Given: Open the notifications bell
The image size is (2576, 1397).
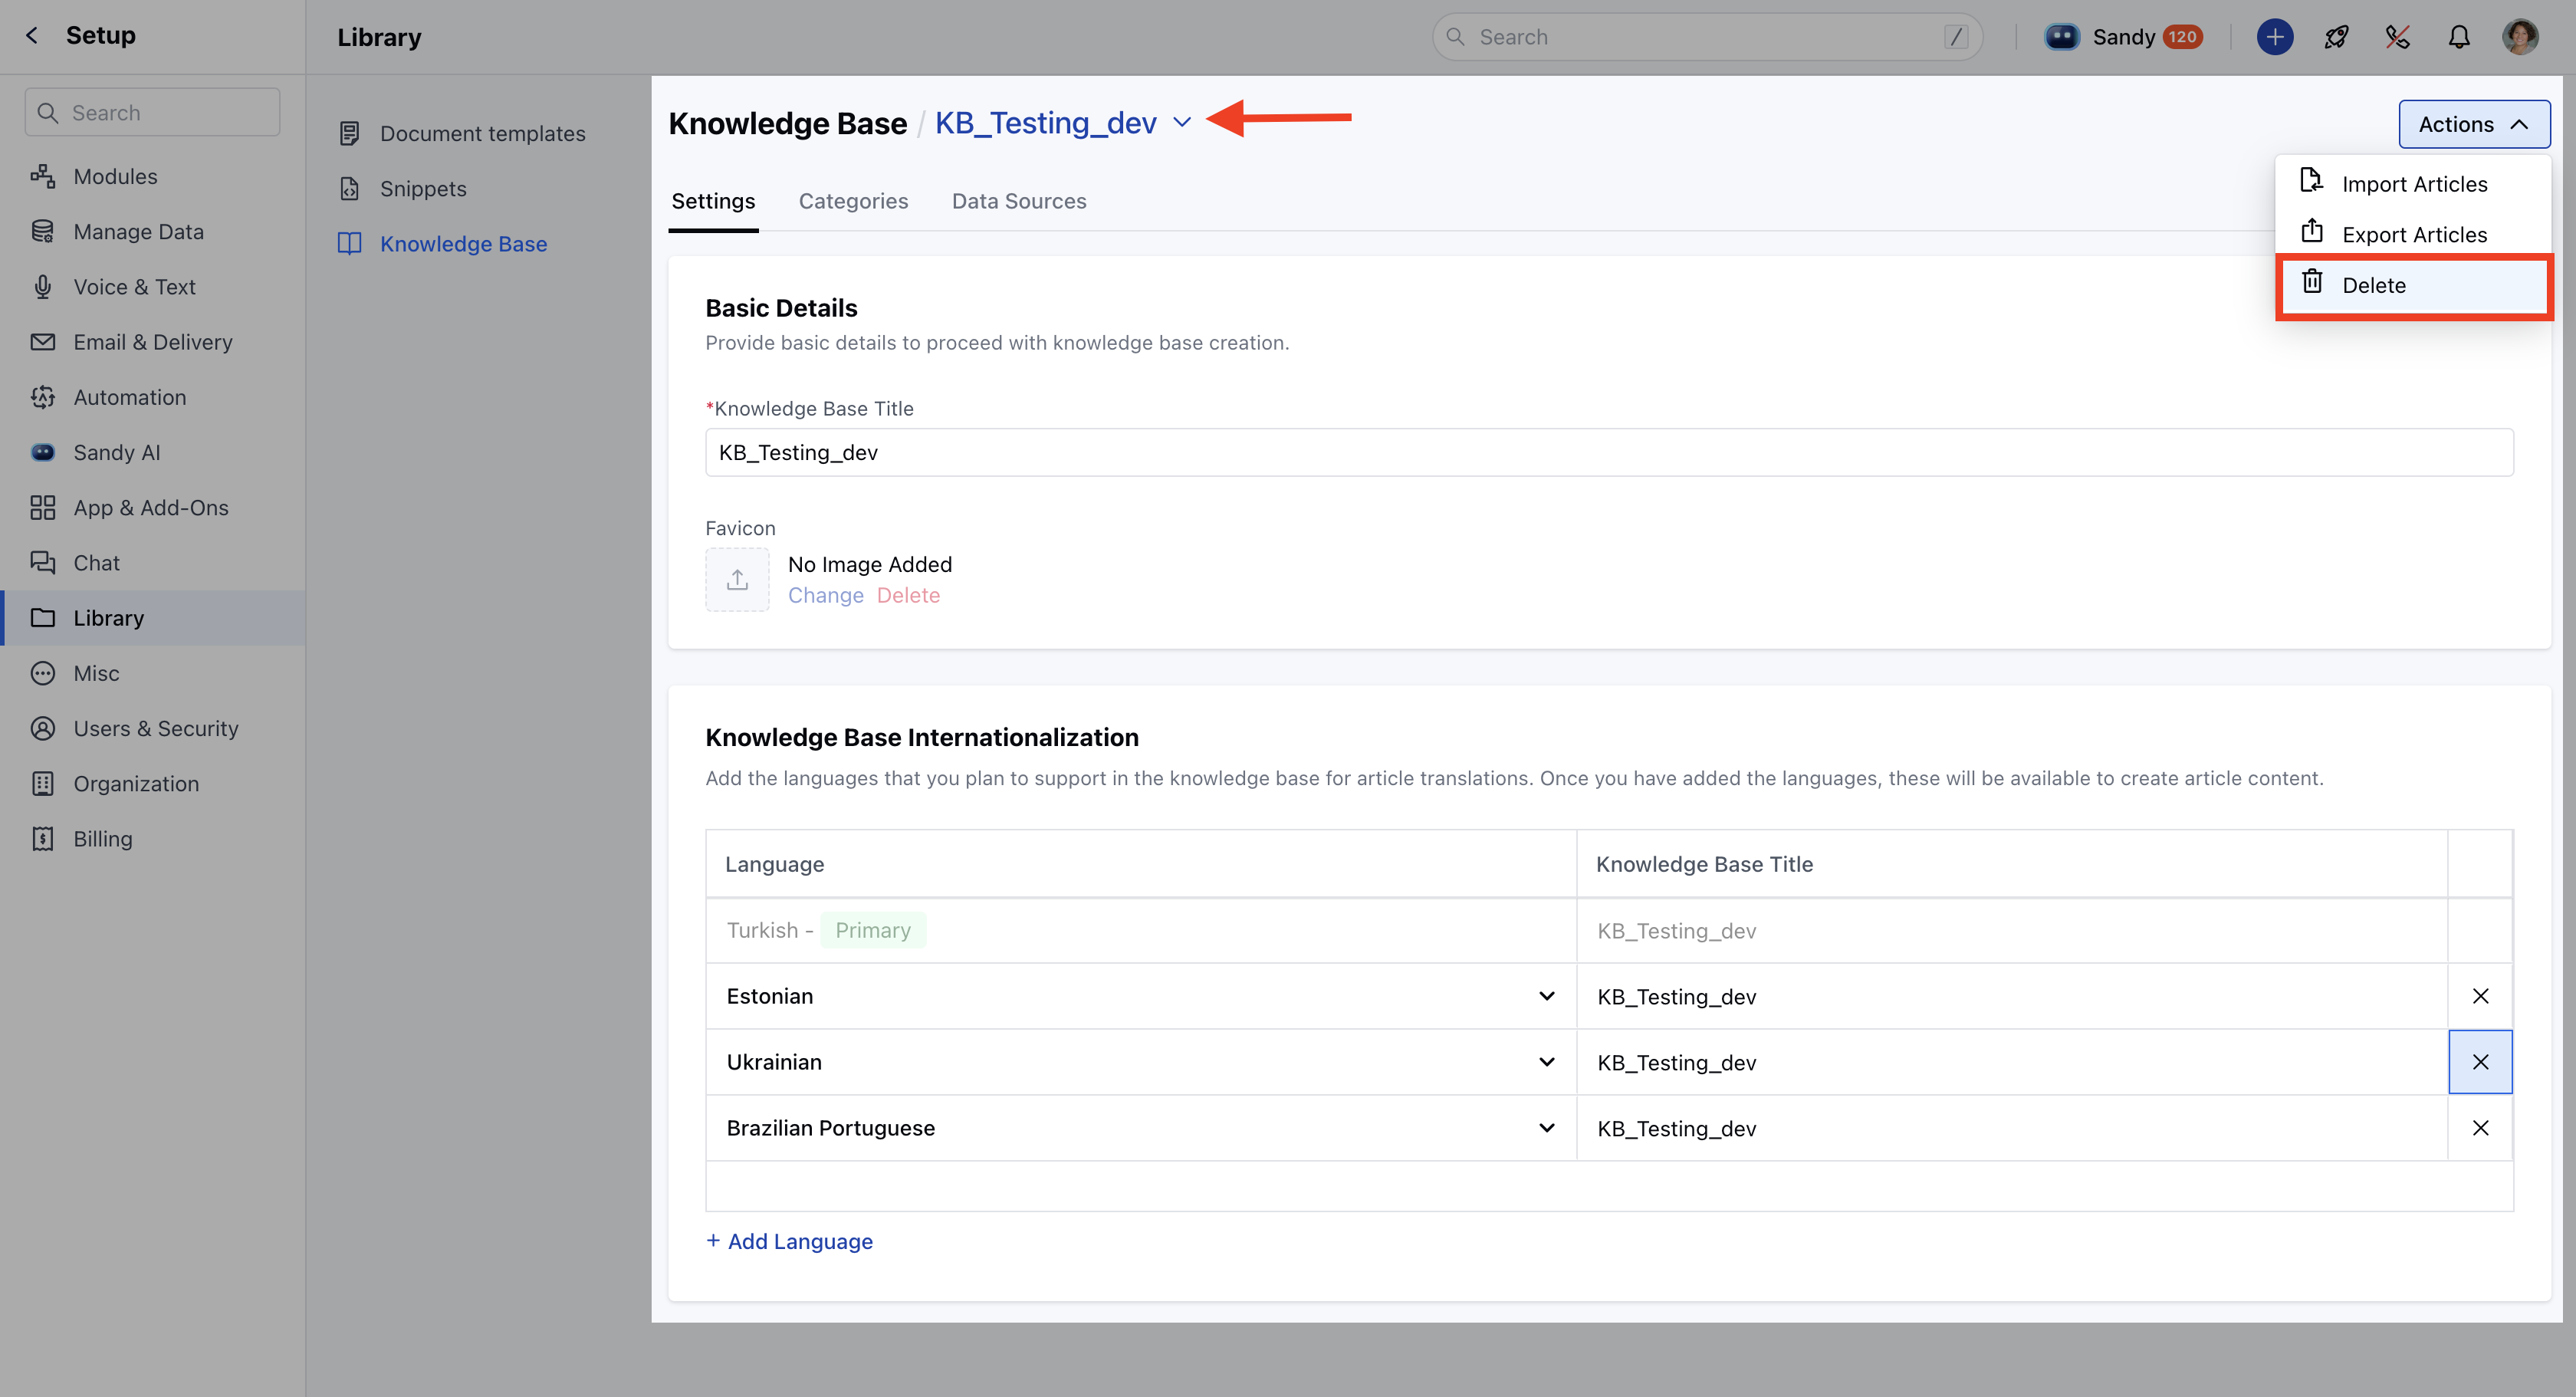Looking at the screenshot, I should click(x=2460, y=36).
